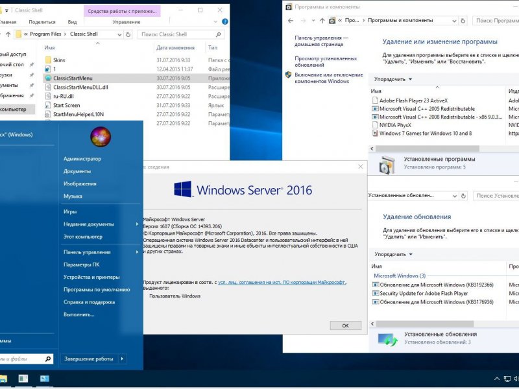Image resolution: width=519 pixels, height=389 pixels.
Task: Open Документы from the Start menu
Action: pos(77,171)
